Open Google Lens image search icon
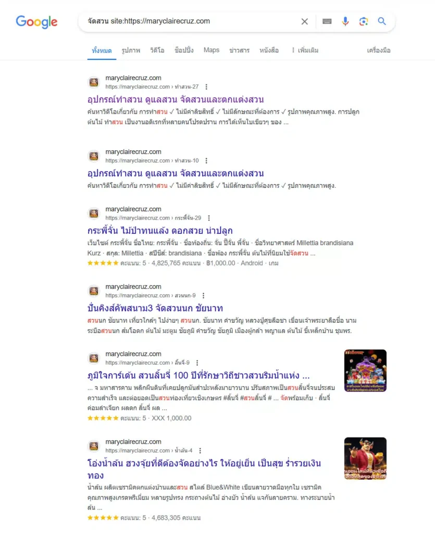The image size is (435, 534). click(x=364, y=21)
